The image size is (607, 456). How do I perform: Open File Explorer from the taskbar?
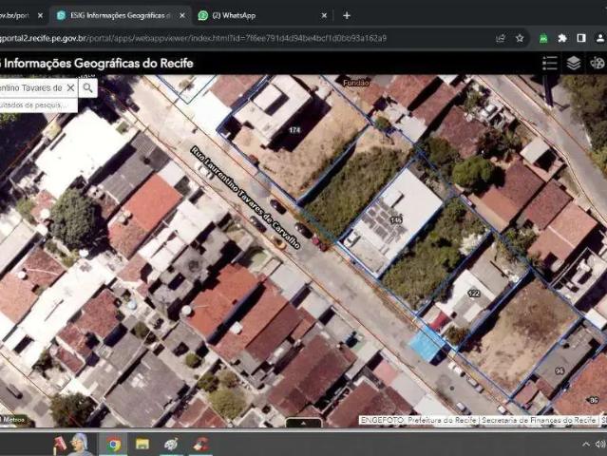142,445
